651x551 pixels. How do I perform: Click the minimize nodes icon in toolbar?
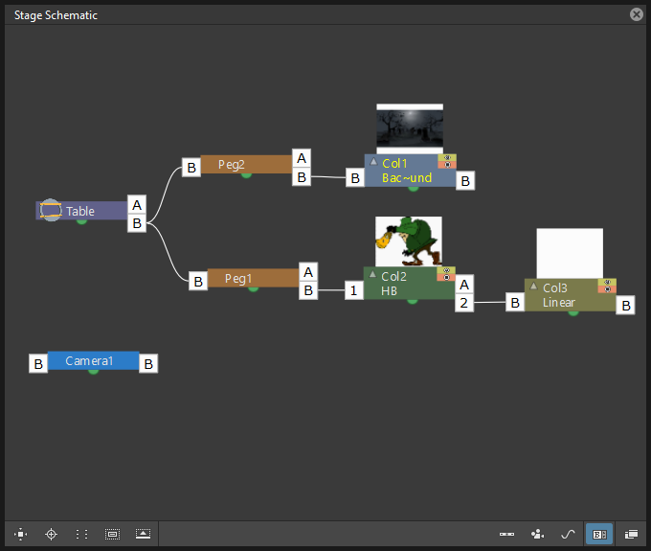pos(144,534)
